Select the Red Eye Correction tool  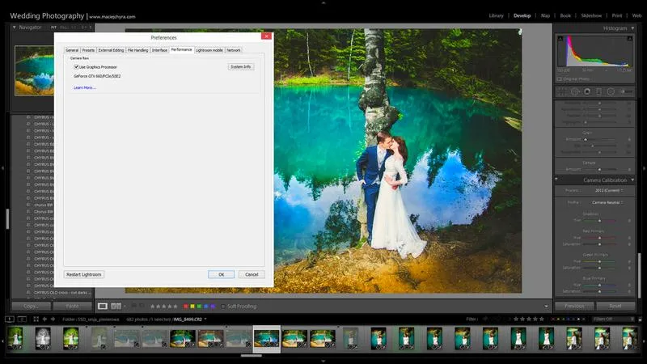click(x=587, y=91)
